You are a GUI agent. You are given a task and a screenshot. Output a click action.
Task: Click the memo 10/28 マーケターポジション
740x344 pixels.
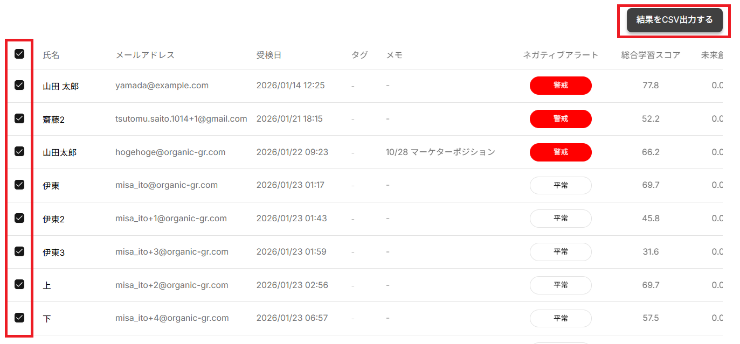(x=440, y=152)
